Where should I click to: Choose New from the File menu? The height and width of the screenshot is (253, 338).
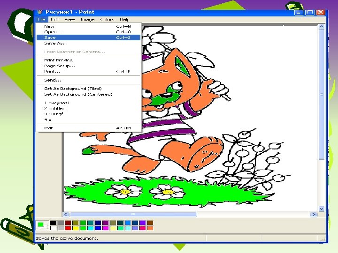coord(88,26)
